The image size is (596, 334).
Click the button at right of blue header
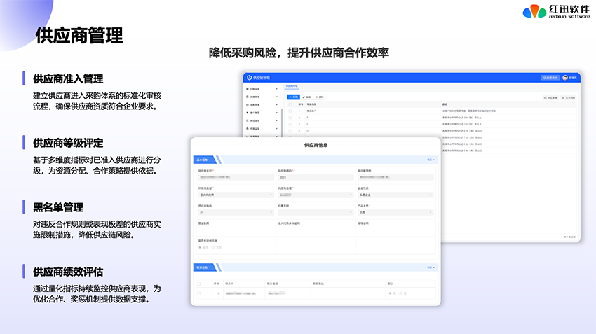point(550,77)
